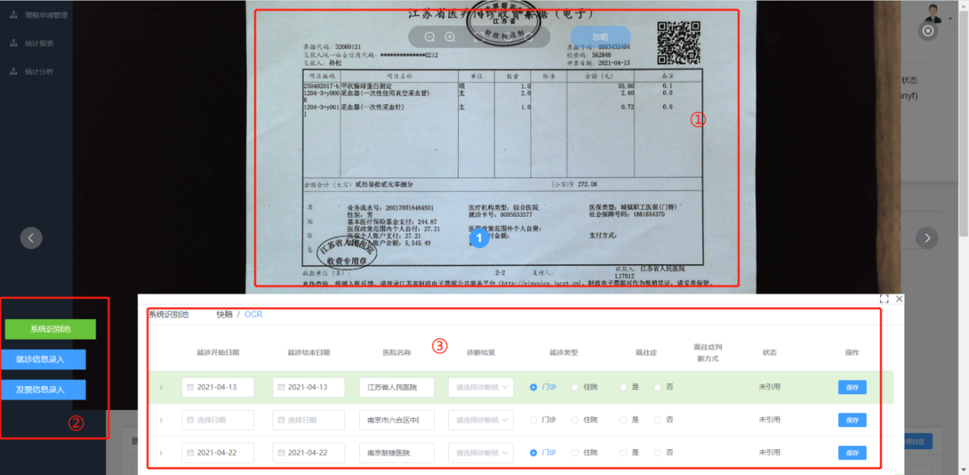This screenshot has width=969, height=475.
Task: Select 住院 for 江苏省人民医院 row
Action: pos(575,387)
